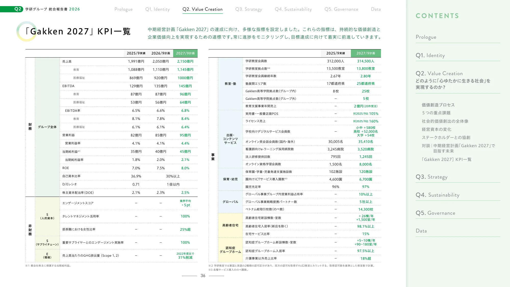
Task: Open Prologue in the CONTENTS sidebar
Action: pyautogui.click(x=426, y=37)
